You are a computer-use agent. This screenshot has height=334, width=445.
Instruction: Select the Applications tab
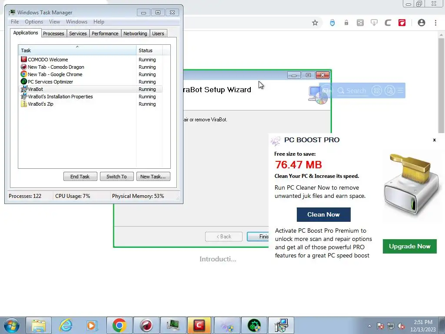point(26,33)
